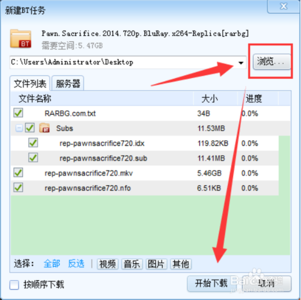Click the Subs folder icon
This screenshot has height=300, width=301.
coord(44,128)
